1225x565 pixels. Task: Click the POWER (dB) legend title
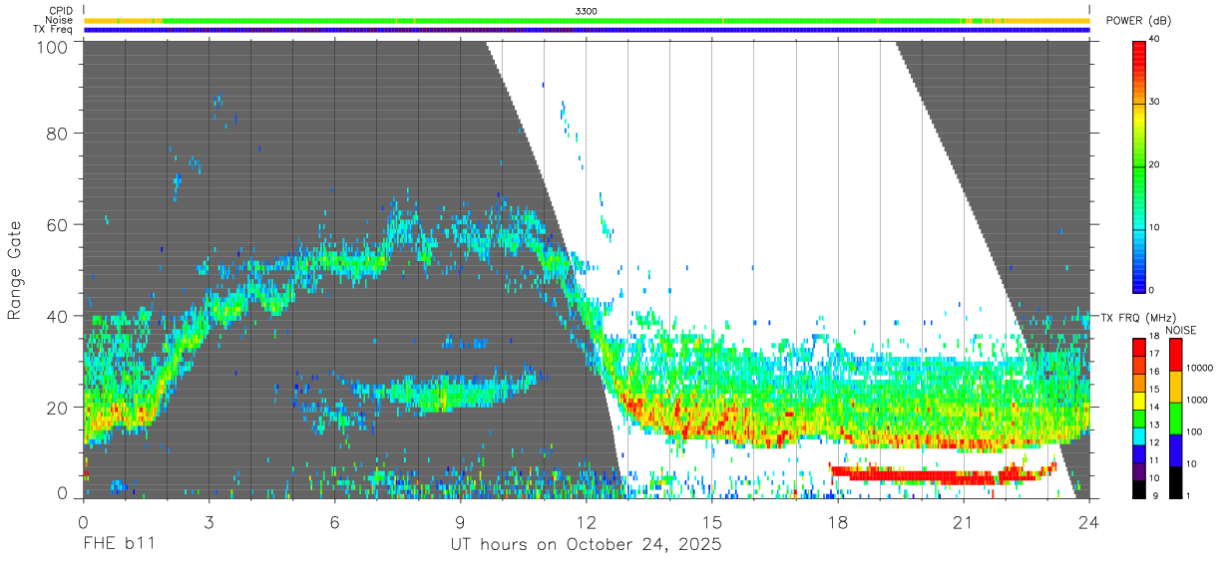[1139, 21]
